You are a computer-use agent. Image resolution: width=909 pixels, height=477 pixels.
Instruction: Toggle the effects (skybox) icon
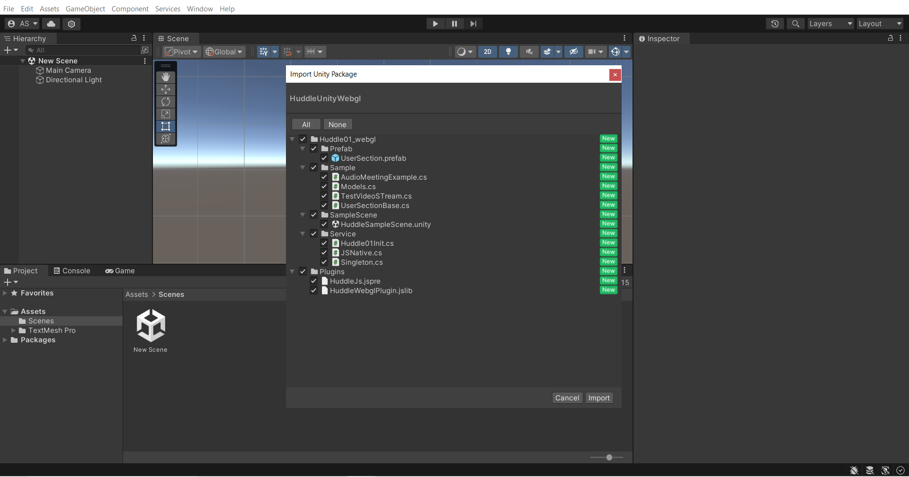547,52
